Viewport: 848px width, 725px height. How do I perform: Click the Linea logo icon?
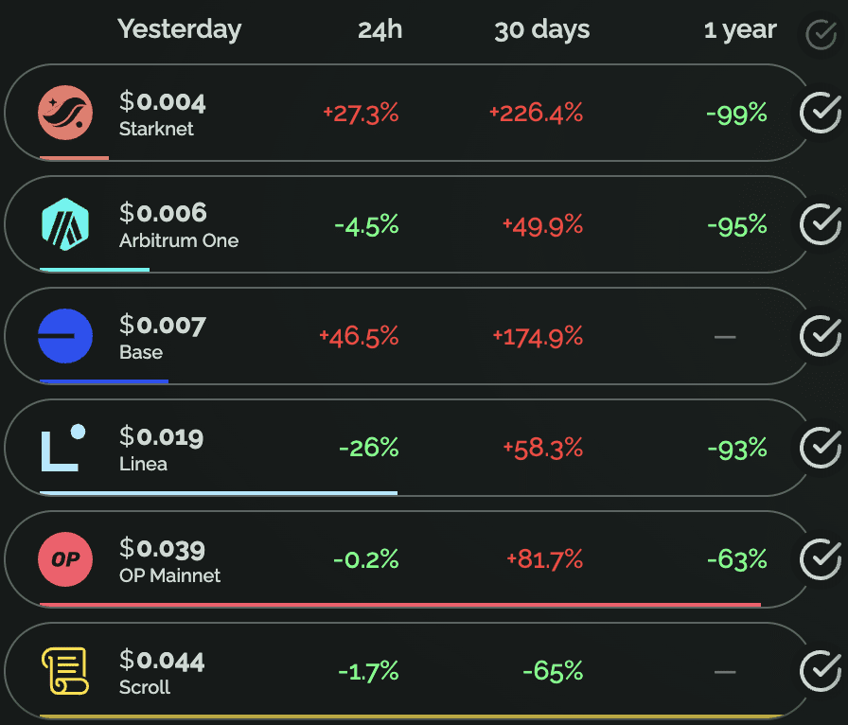click(x=63, y=448)
